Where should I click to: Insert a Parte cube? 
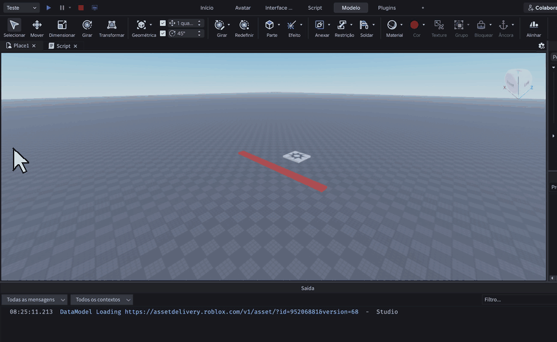[x=269, y=25]
